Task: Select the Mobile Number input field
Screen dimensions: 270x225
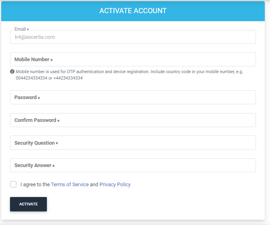Action: pyautogui.click(x=133, y=60)
